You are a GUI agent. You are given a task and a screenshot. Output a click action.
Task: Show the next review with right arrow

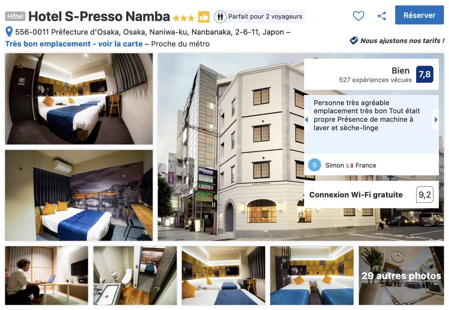[x=436, y=120]
